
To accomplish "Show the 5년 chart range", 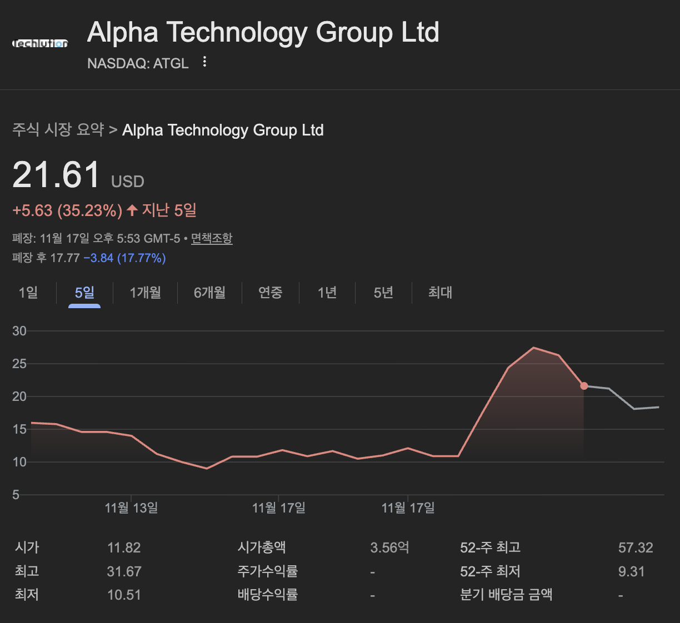I will [x=383, y=292].
